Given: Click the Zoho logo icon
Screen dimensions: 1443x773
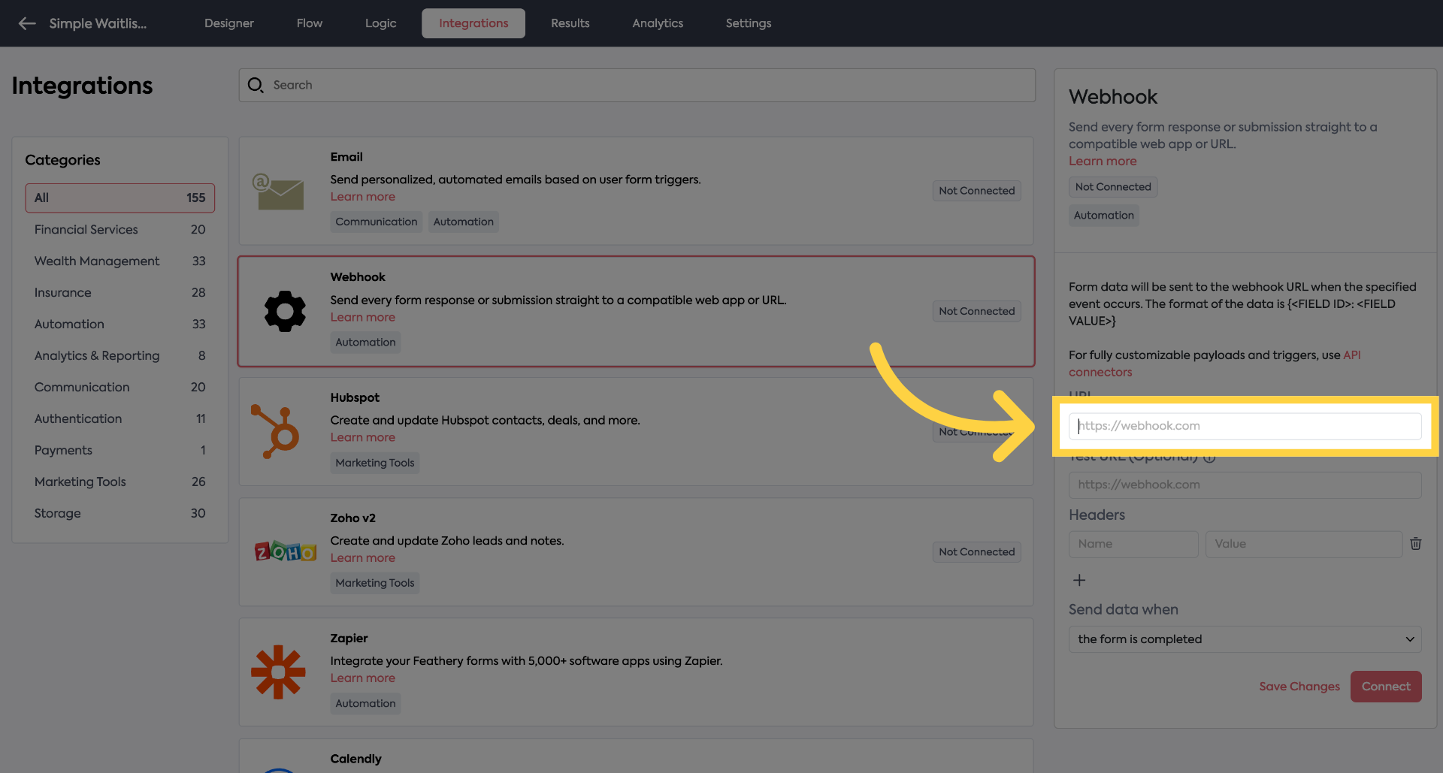Looking at the screenshot, I should click(x=285, y=552).
